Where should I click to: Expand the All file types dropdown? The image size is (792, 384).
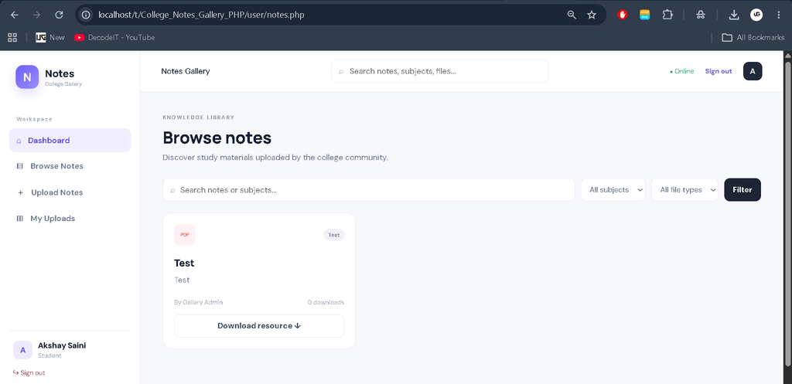(684, 190)
